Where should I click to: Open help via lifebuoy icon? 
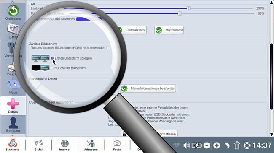pyautogui.click(x=247, y=145)
